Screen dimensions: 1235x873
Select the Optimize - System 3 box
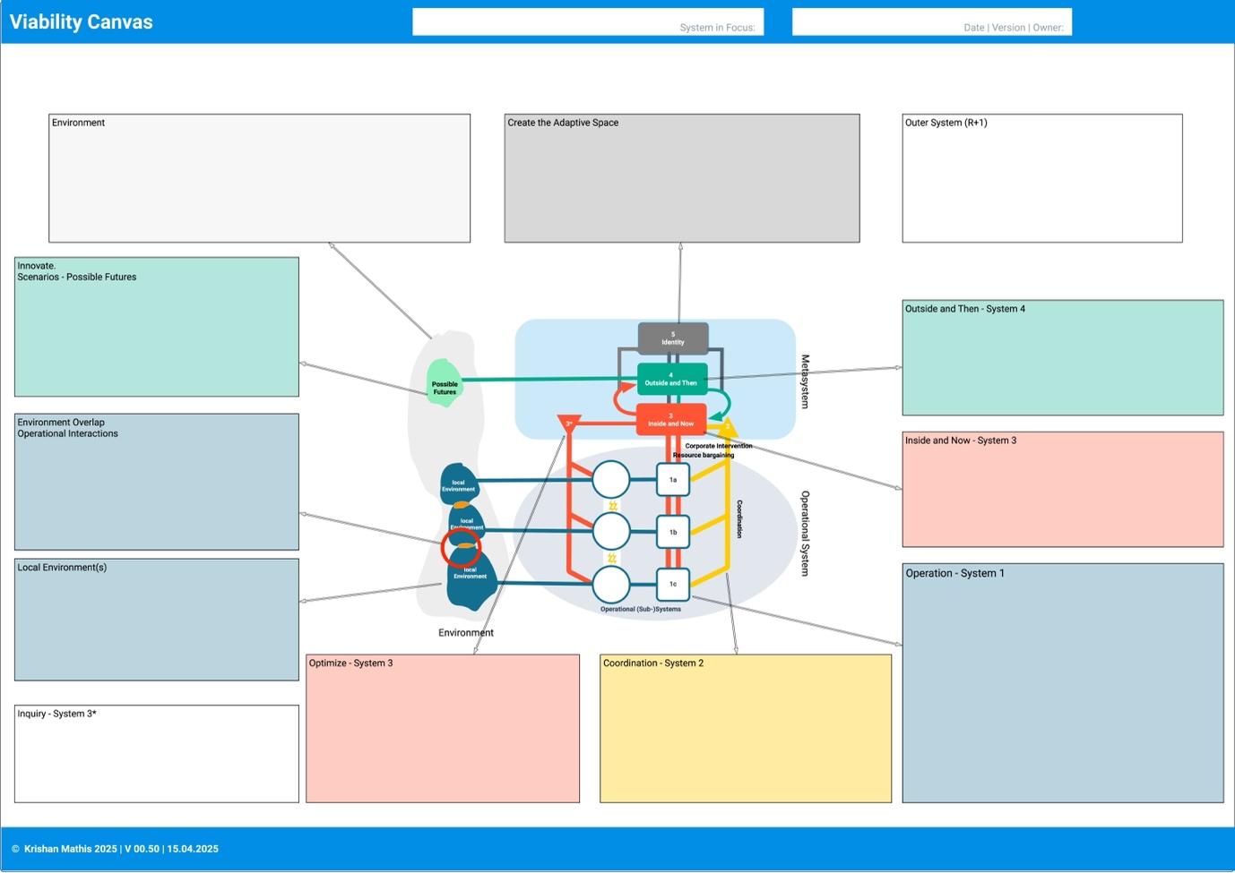pos(442,729)
